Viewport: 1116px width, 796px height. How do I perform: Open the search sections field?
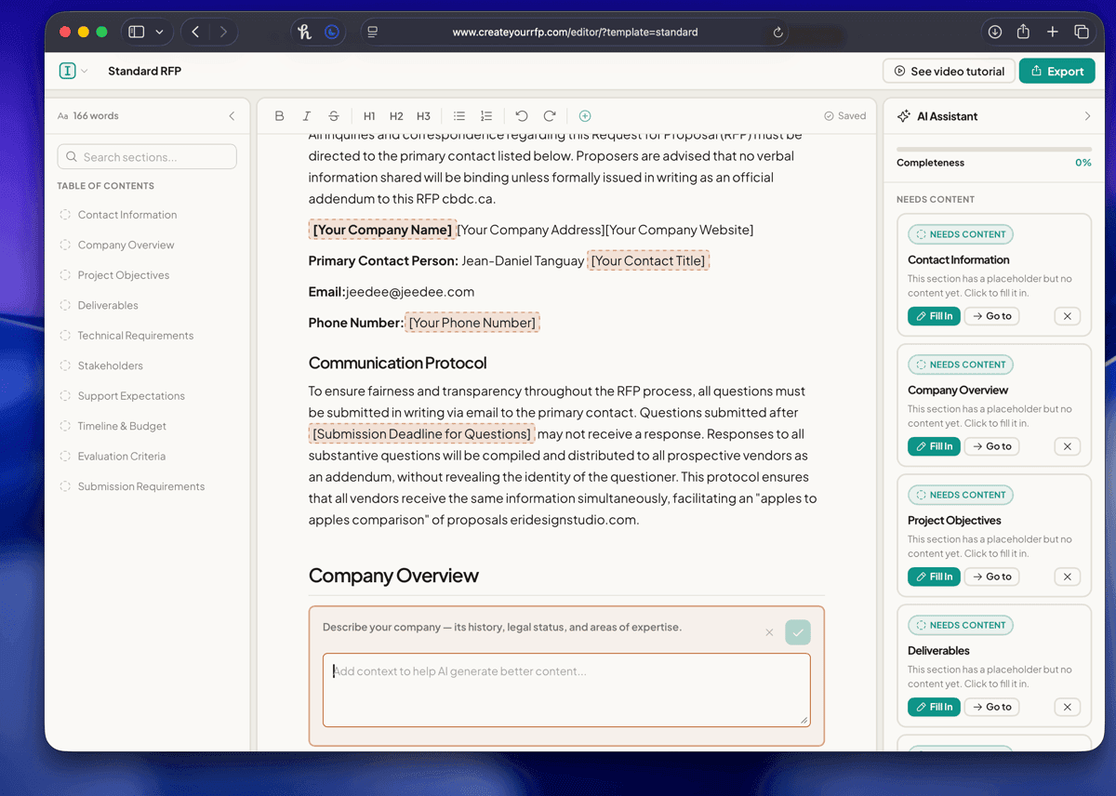(146, 155)
